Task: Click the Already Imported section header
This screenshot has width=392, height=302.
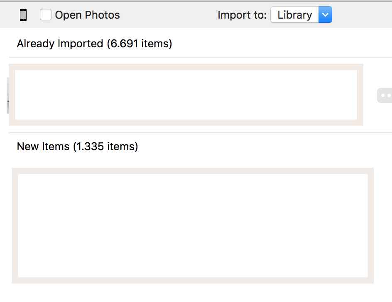Action: (60, 44)
